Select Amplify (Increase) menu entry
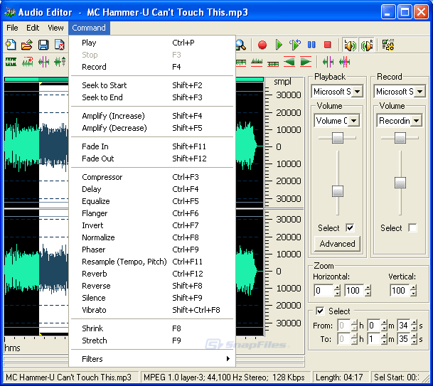 point(152,116)
